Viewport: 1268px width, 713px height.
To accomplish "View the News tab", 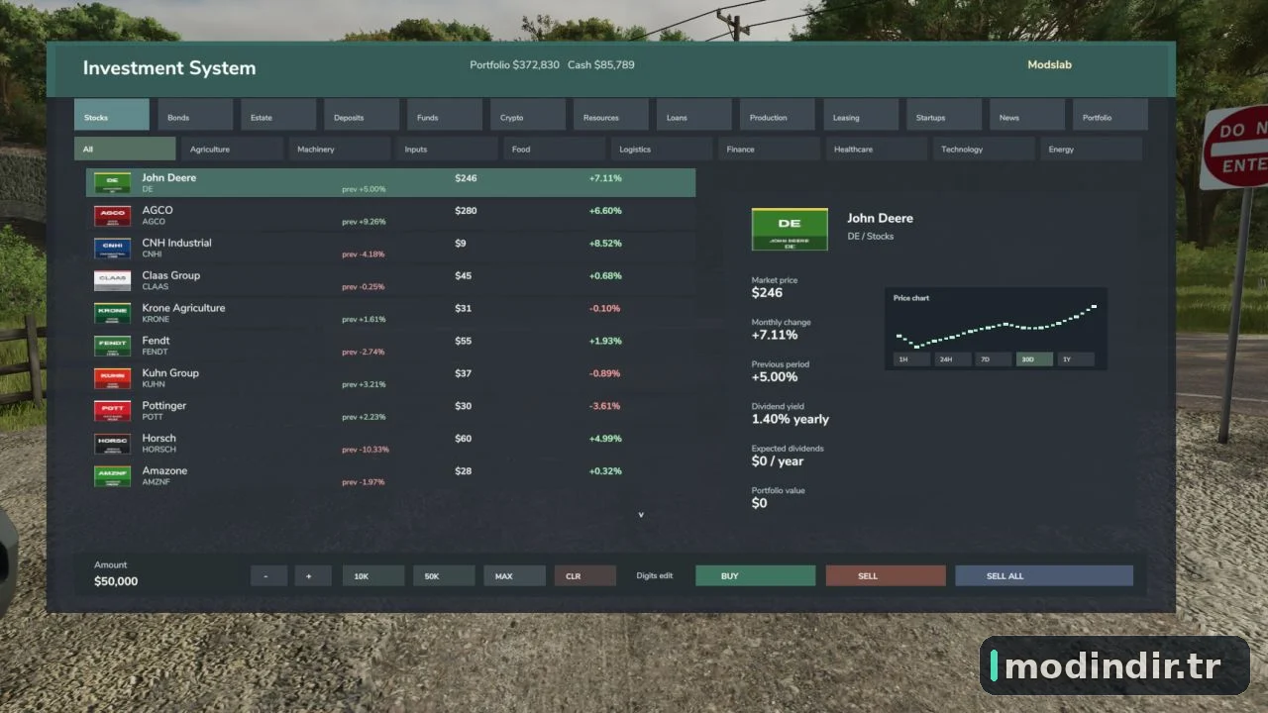I will pyautogui.click(x=1027, y=115).
